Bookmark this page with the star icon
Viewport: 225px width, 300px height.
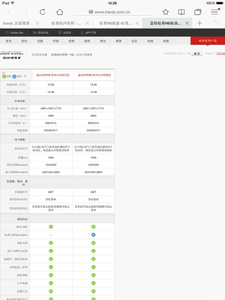point(165,12)
